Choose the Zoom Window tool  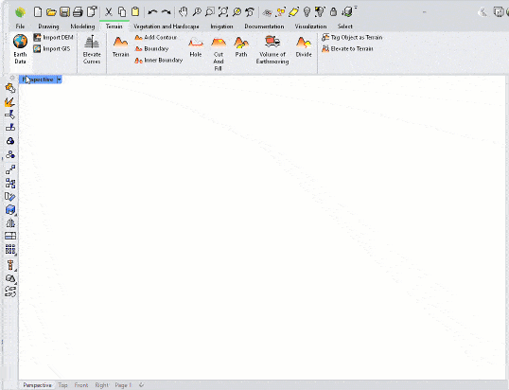(x=210, y=12)
